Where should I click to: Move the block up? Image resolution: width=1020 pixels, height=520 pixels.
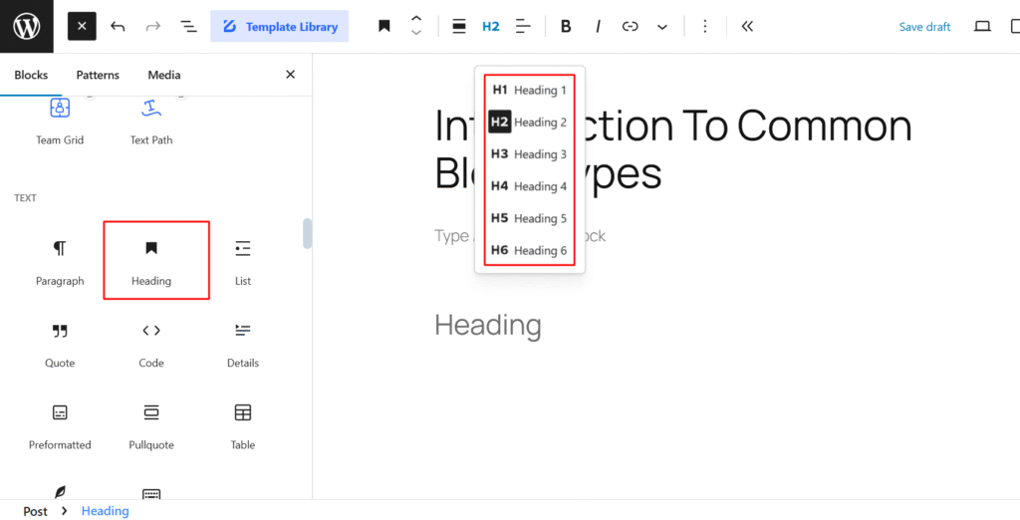(417, 19)
